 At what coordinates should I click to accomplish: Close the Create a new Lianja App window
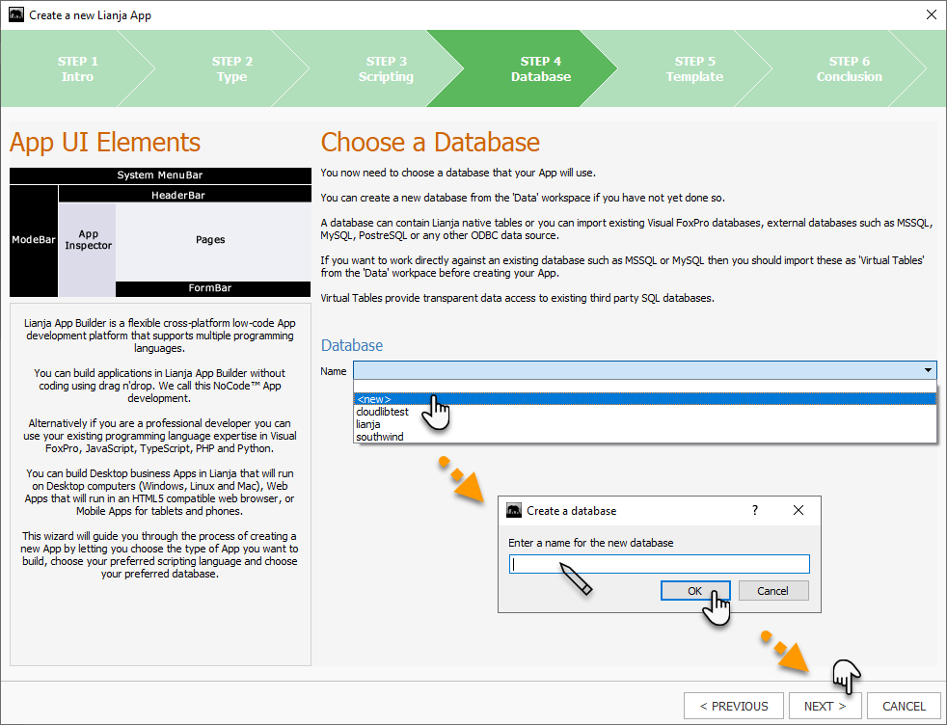click(930, 15)
